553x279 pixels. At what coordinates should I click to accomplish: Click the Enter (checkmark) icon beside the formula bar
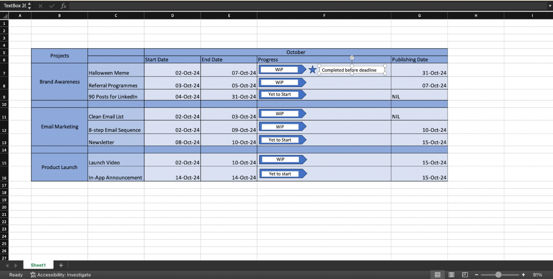pos(51,6)
